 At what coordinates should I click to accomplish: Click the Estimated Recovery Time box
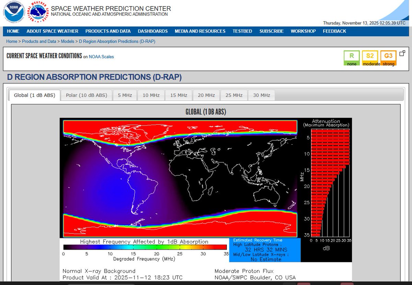[x=265, y=250]
